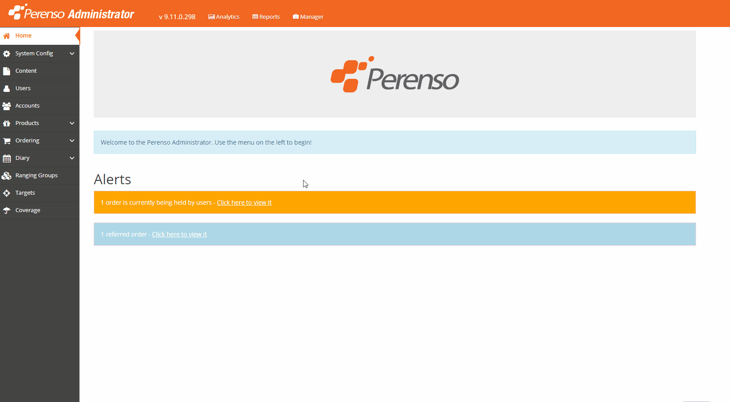730x402 pixels.
Task: Expand the Ordering submenu chevron
Action: pyautogui.click(x=72, y=141)
